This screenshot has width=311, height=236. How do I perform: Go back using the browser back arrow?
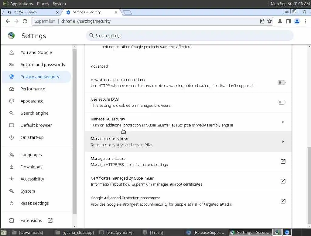point(8,21)
